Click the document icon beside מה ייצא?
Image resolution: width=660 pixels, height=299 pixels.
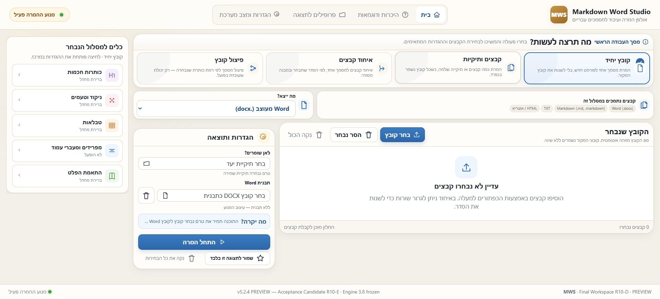click(304, 105)
